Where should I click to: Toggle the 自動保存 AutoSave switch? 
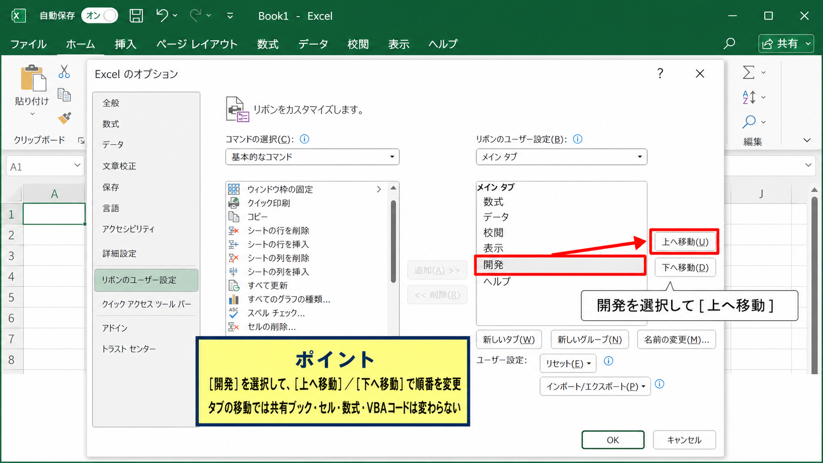coord(100,16)
